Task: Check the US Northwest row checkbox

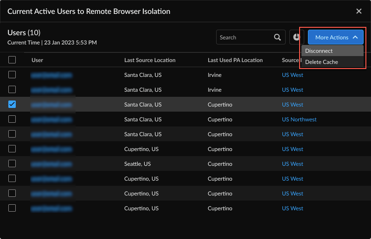Action: point(12,119)
